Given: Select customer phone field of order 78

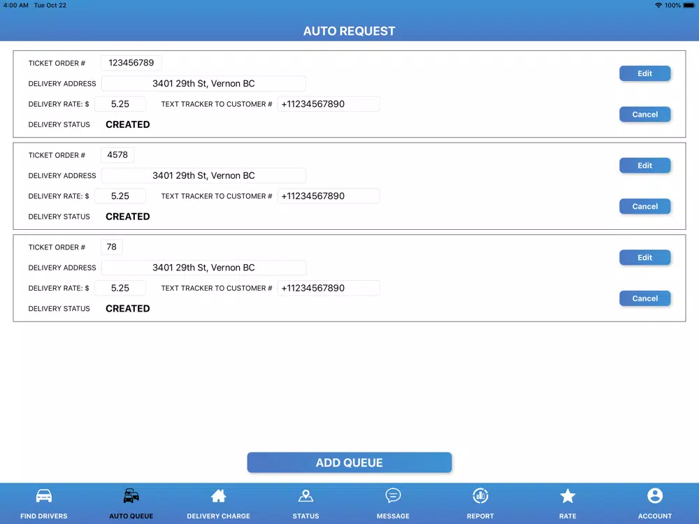Looking at the screenshot, I should click(329, 288).
